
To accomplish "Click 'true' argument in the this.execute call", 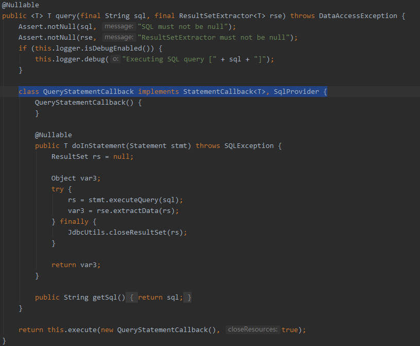I will click(290, 329).
